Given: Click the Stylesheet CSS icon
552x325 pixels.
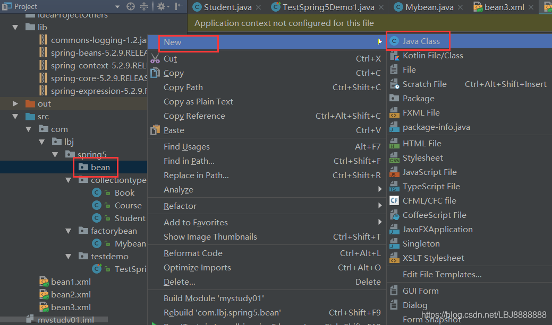Looking at the screenshot, I should (394, 158).
